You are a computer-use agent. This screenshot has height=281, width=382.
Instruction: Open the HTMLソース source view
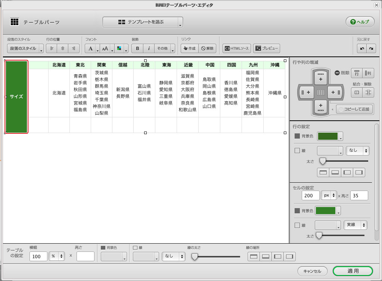[x=237, y=48]
